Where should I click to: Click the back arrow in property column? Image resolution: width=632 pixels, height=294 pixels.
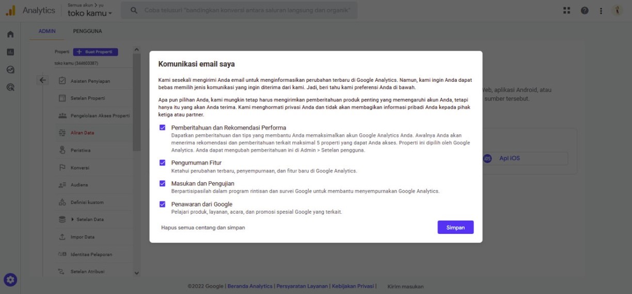(43, 80)
